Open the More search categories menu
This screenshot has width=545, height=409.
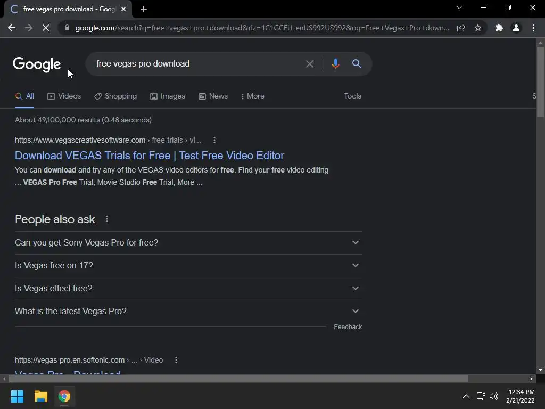253,96
